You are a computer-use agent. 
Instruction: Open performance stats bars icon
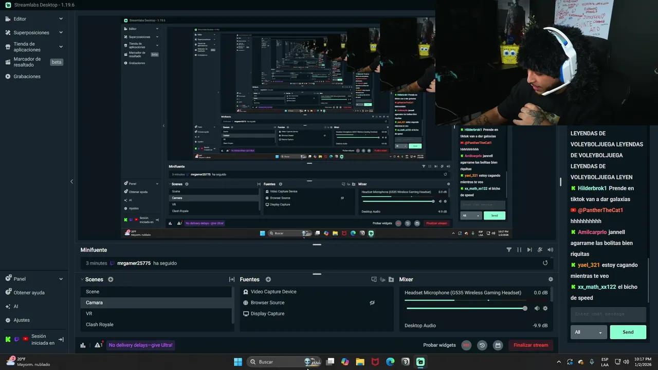tap(83, 345)
